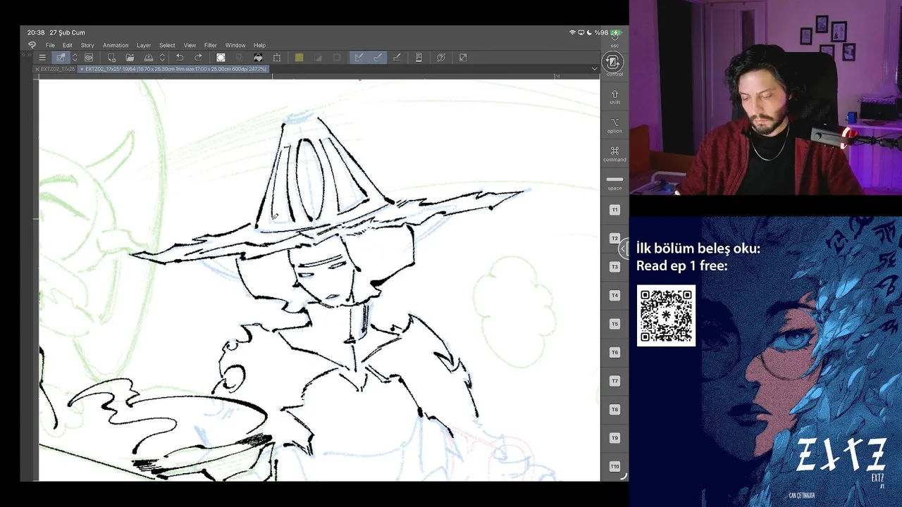
Task: Pick the yellow-green color swatch in toolbar
Action: [x=299, y=58]
